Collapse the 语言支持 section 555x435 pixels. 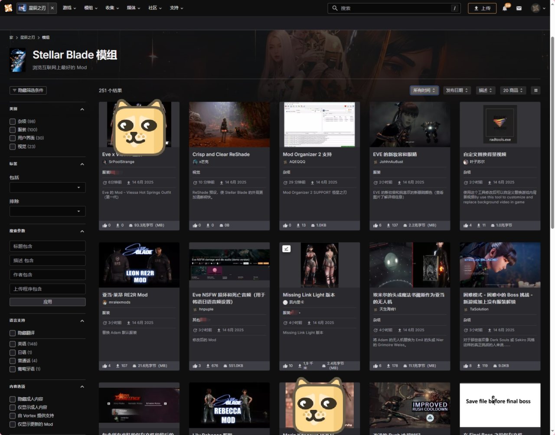tap(82, 321)
